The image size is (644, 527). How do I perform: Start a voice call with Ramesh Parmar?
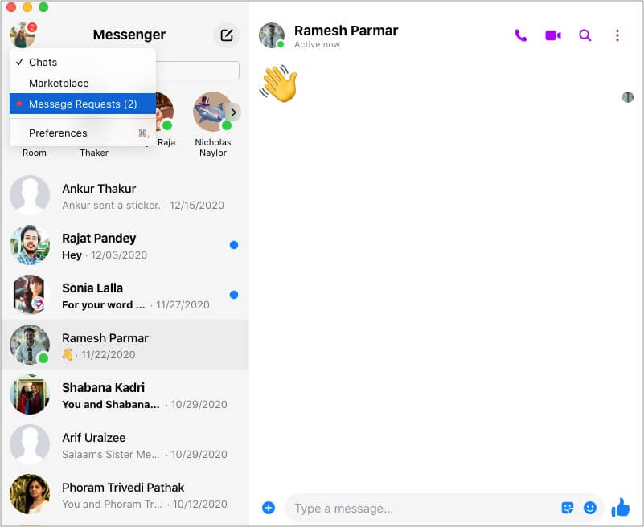tap(521, 35)
